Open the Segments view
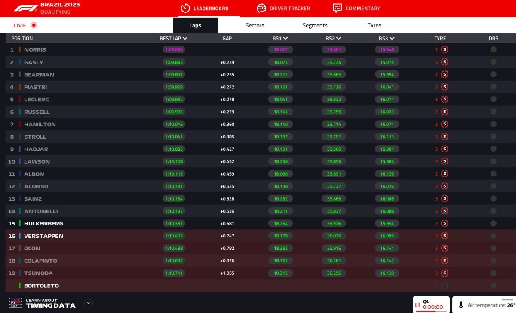 click(314, 25)
